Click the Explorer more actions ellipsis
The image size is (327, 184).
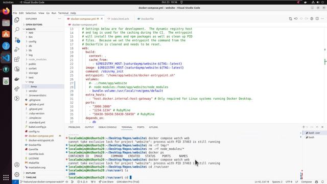tap(59, 19)
